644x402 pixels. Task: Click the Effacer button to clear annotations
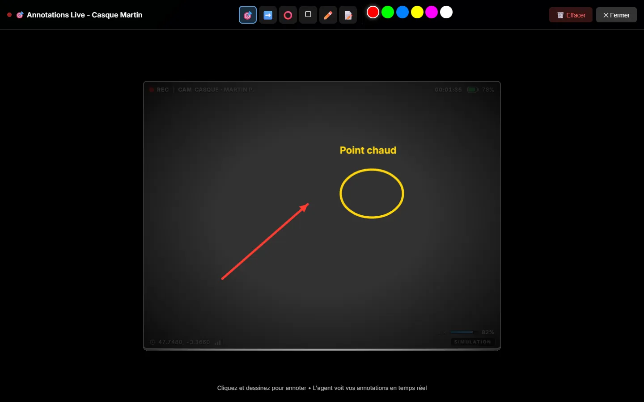tap(571, 15)
